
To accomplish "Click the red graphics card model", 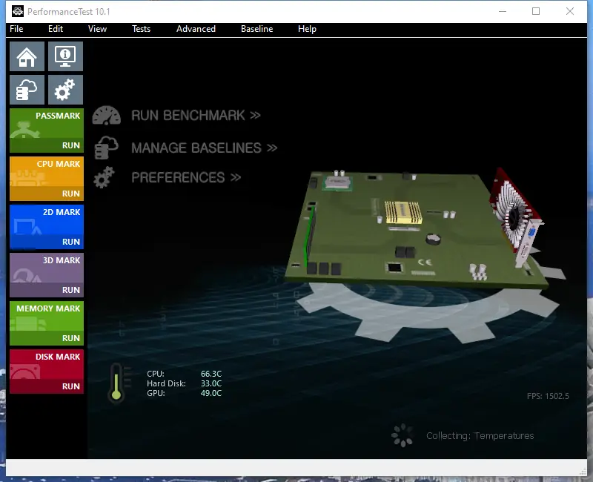I will coord(516,216).
